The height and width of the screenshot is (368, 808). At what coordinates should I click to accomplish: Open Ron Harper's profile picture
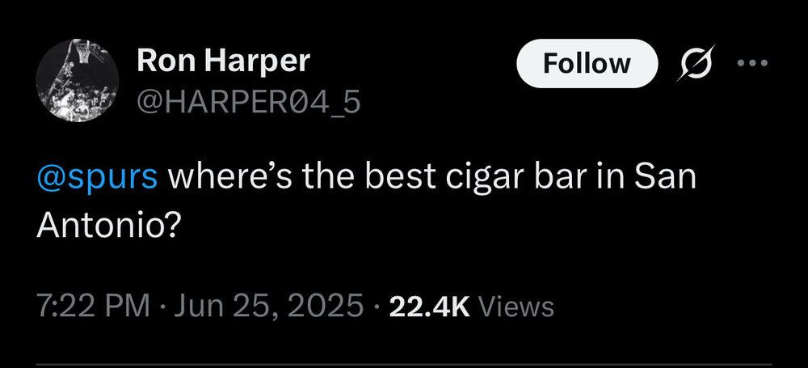(78, 81)
